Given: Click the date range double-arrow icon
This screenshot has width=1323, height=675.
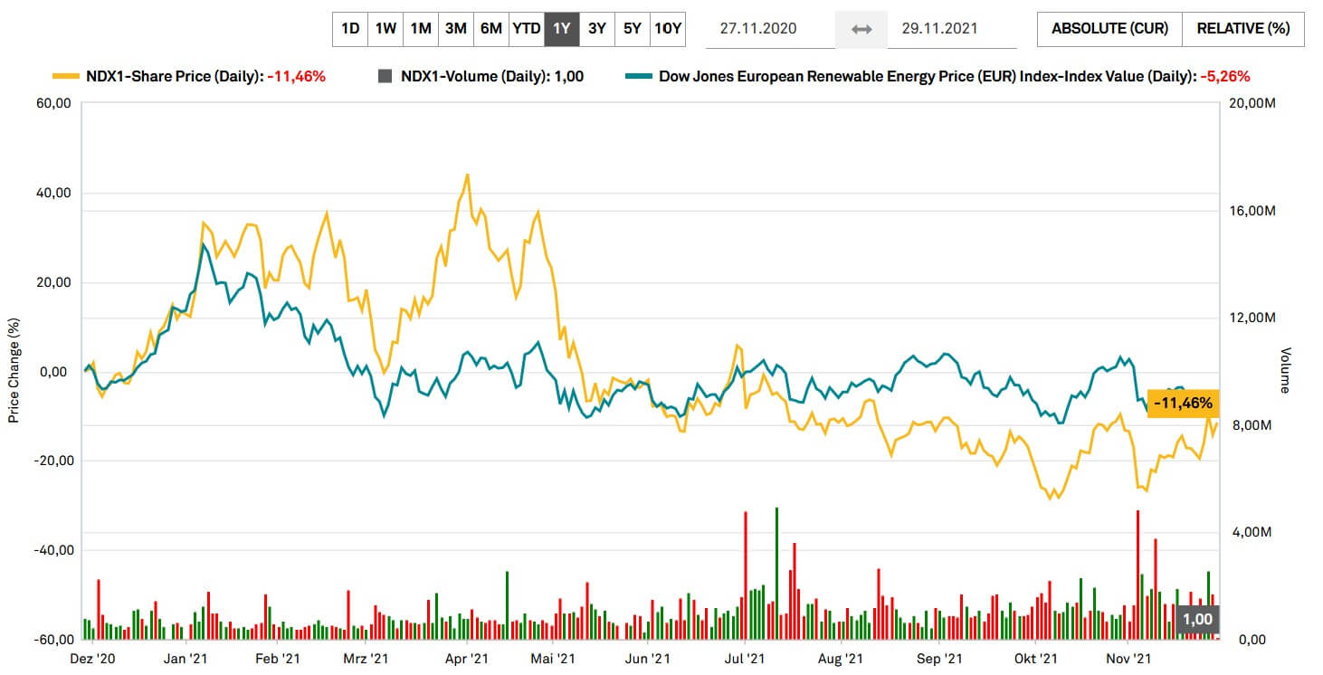Looking at the screenshot, I should pos(861,29).
